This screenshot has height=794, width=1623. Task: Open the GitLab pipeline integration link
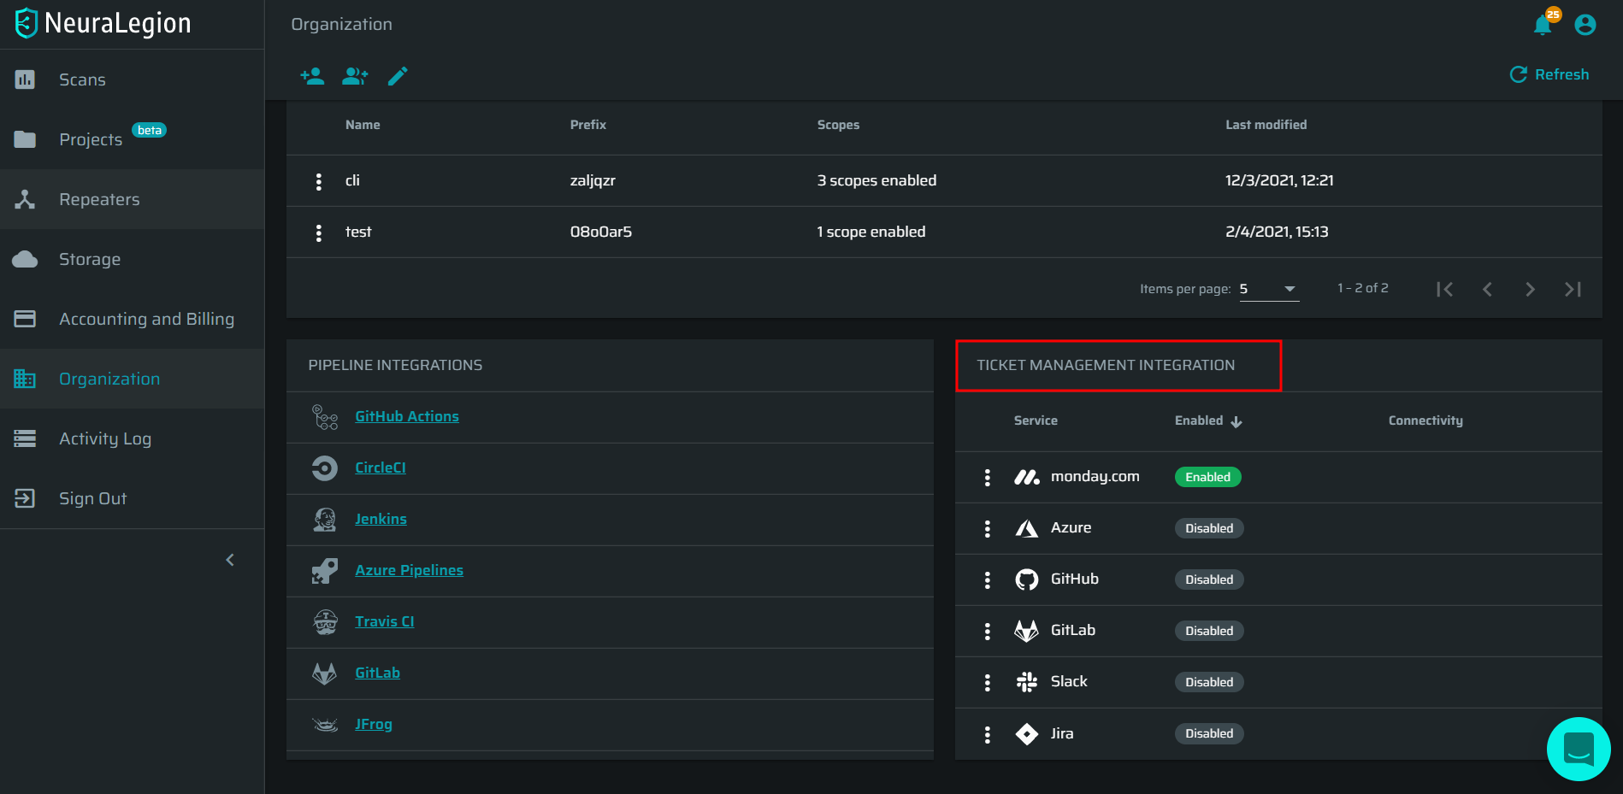(377, 673)
